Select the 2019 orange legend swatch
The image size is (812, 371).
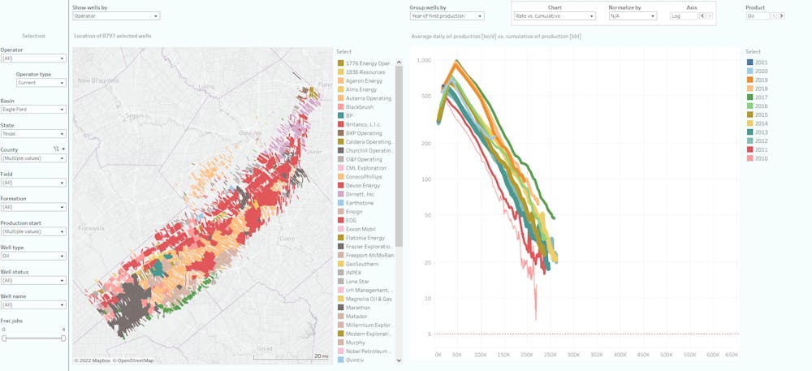749,80
